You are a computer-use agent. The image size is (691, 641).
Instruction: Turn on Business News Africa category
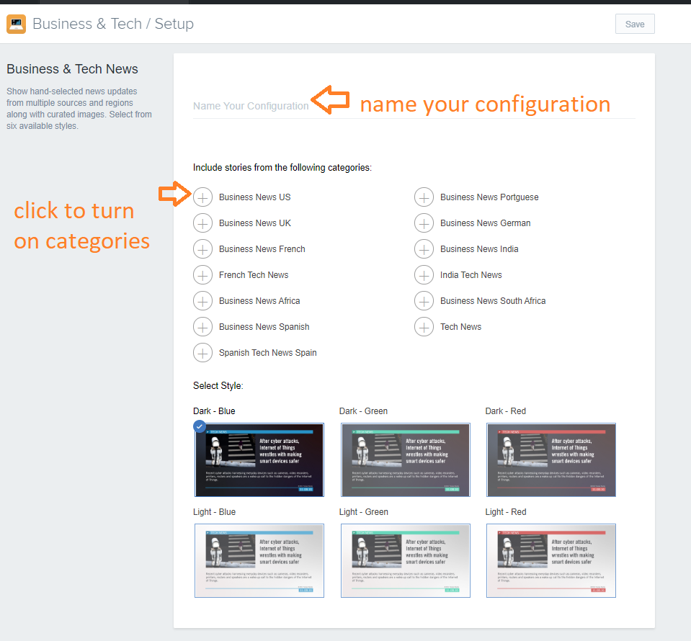click(202, 301)
